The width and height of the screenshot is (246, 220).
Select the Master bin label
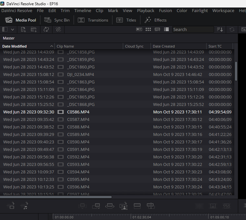pyautogui.click(x=9, y=38)
